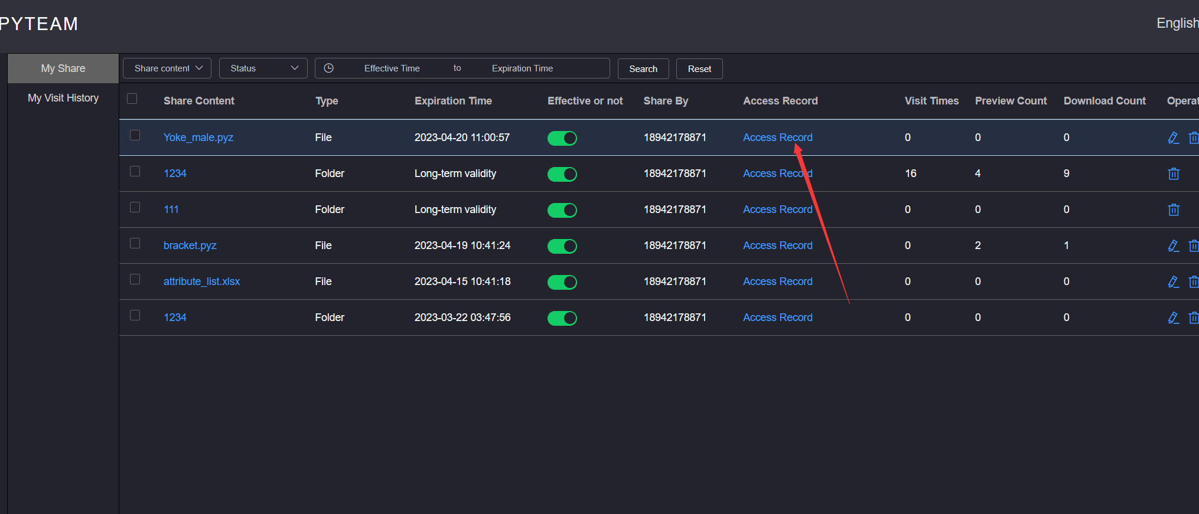Select checkbox for long-term validity 1234 folder

135,171
